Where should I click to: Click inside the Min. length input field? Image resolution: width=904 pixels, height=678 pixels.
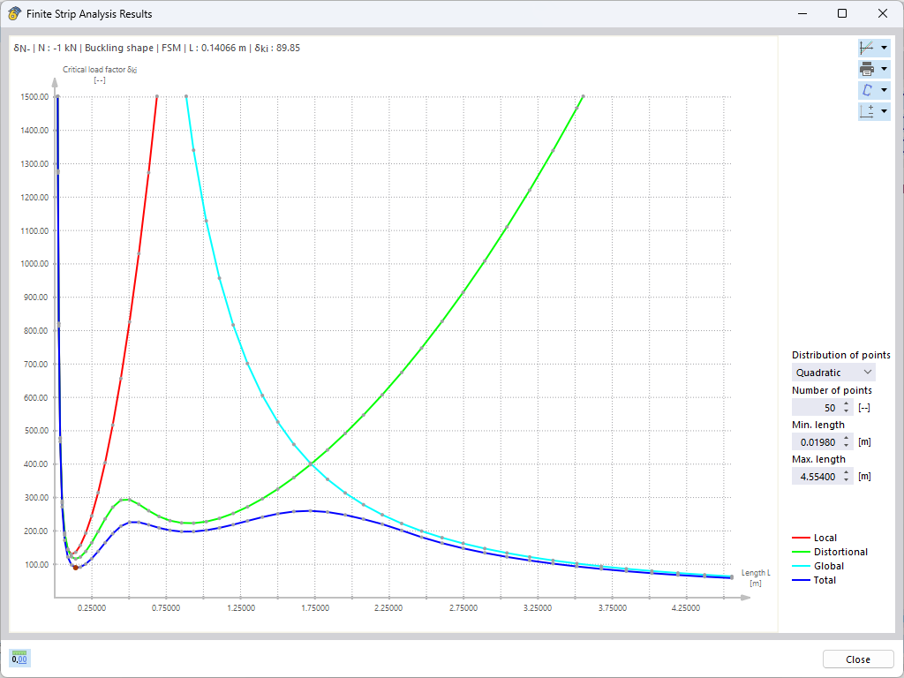coord(817,441)
